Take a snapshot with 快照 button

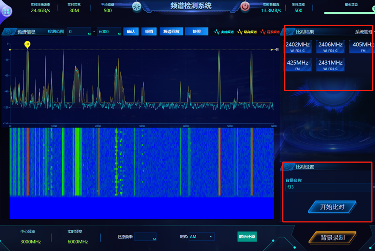(x=197, y=32)
